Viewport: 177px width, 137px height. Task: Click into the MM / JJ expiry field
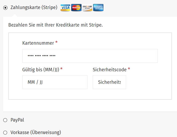[55, 82]
